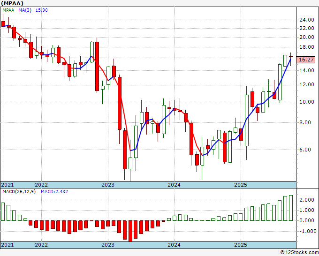Click the MA(3) value 15.90
Image resolution: width=319 pixels, height=256 pixels.
[41, 10]
